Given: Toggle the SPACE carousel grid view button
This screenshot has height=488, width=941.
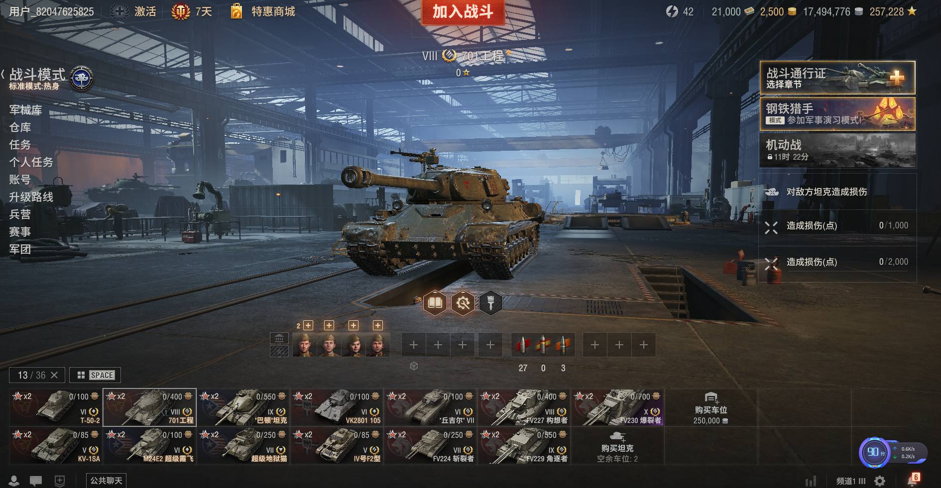Looking at the screenshot, I should pos(95,375).
